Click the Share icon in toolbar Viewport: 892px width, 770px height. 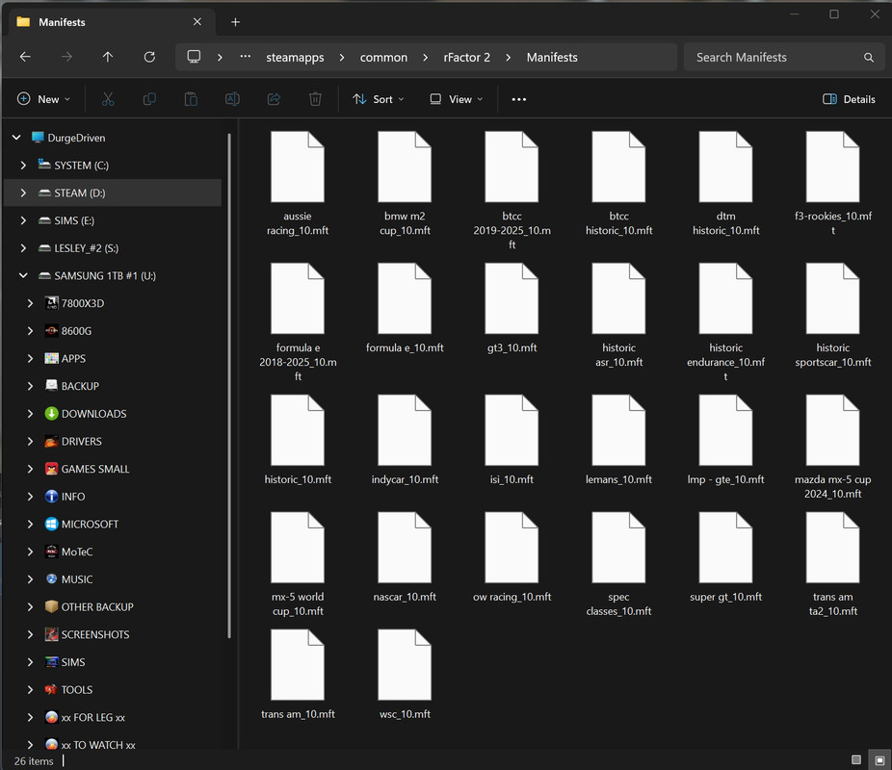pyautogui.click(x=274, y=99)
